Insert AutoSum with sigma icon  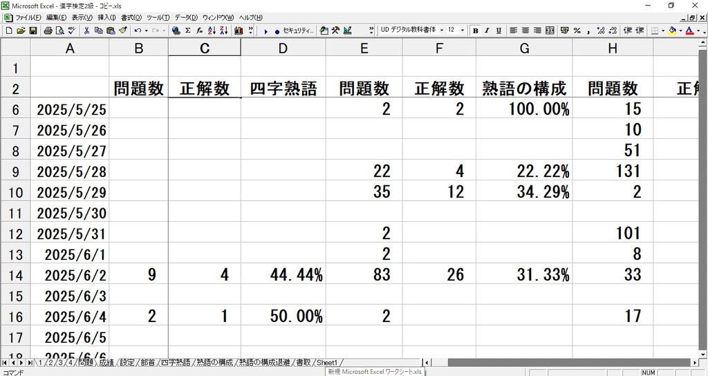point(188,30)
